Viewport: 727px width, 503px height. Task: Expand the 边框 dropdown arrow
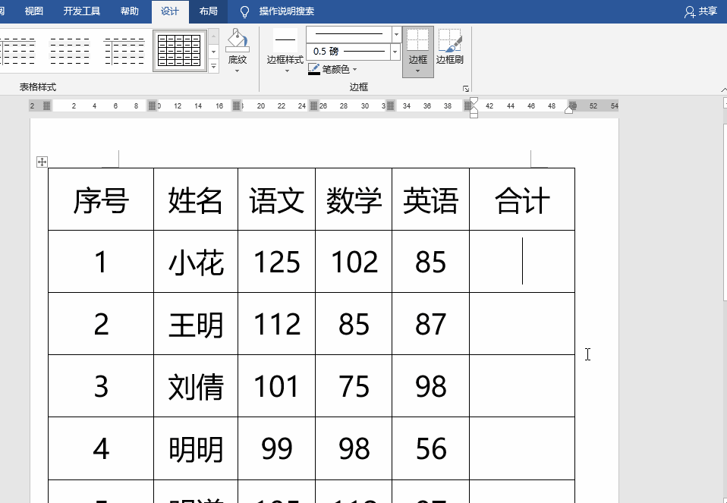pos(417,71)
